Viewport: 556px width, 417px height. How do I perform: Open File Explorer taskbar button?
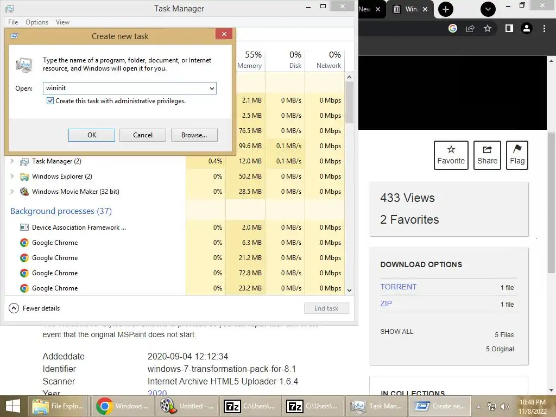pyautogui.click(x=59, y=406)
